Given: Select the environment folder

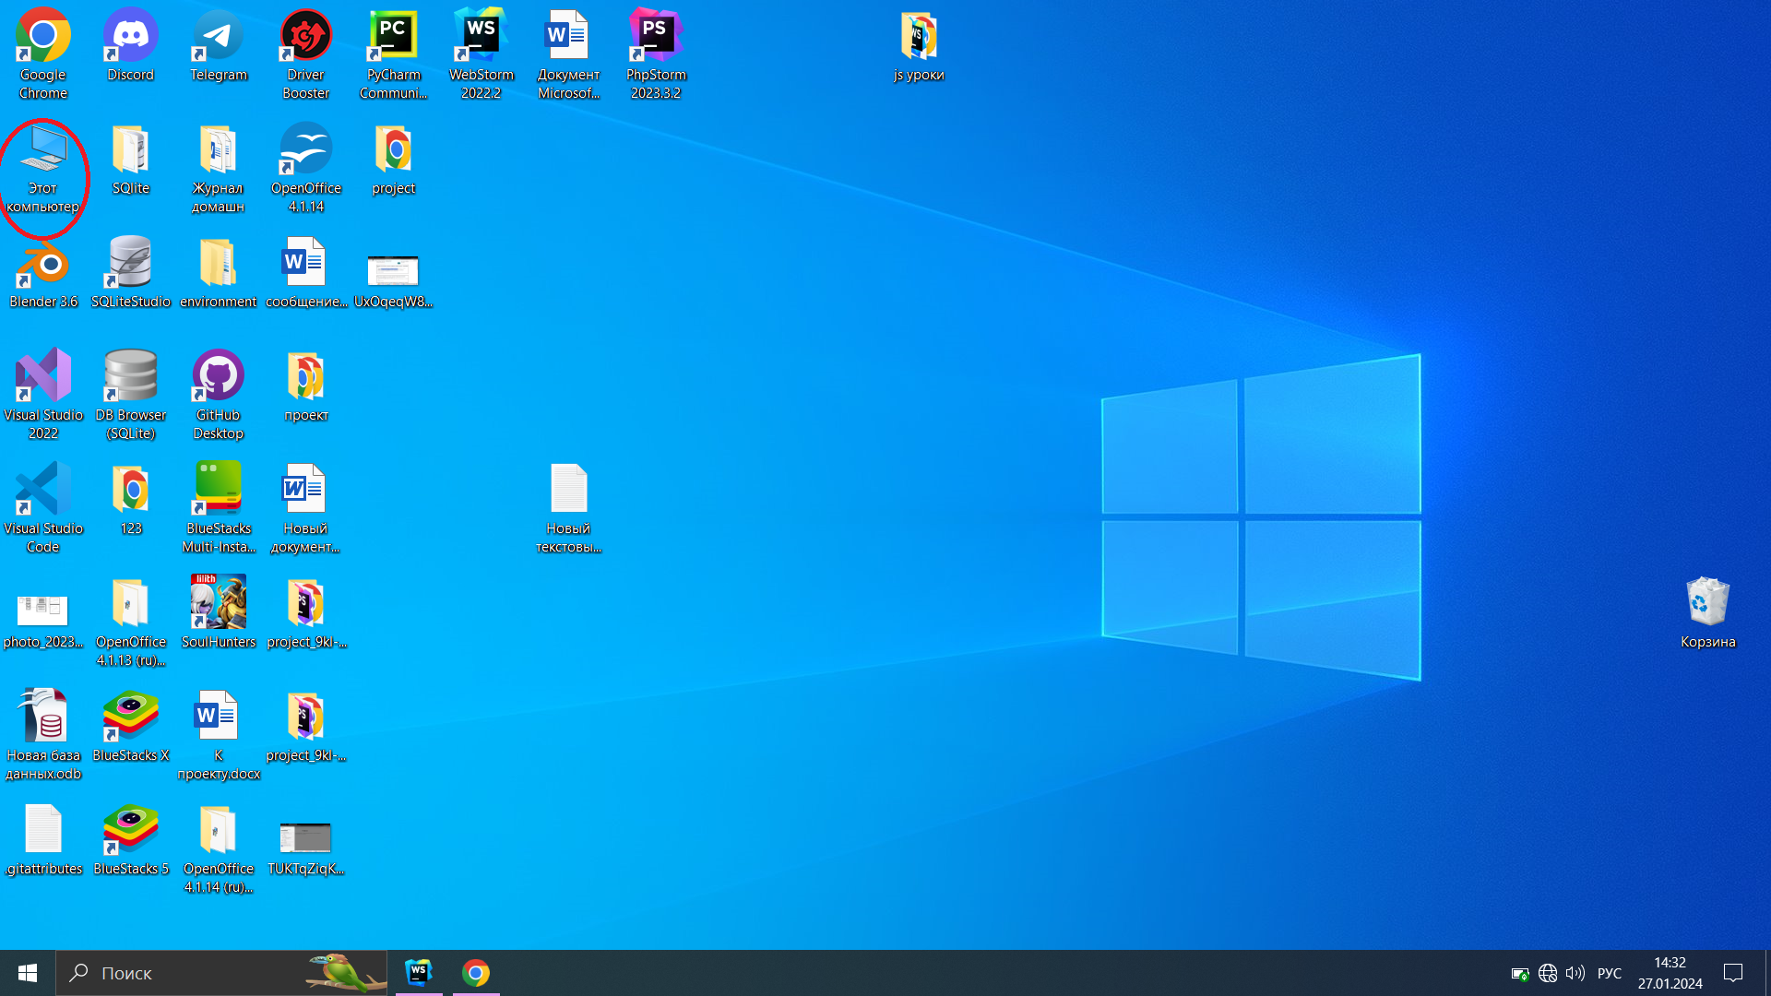Looking at the screenshot, I should pos(219,273).
